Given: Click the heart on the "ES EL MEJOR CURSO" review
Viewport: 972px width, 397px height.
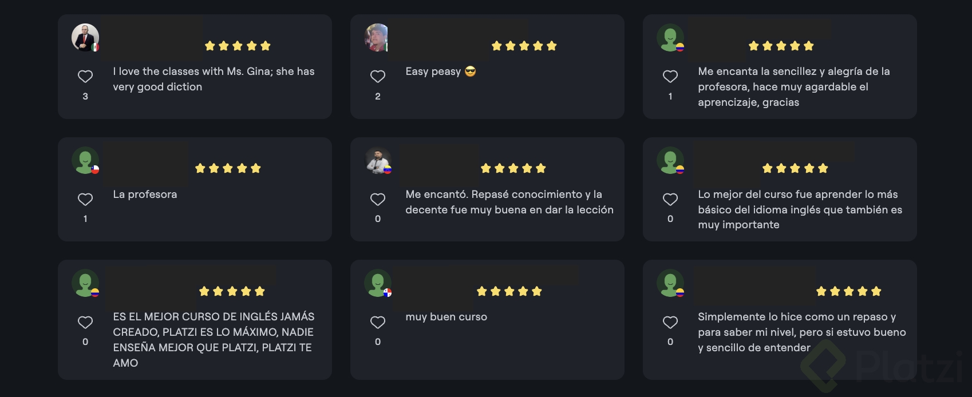Looking at the screenshot, I should pyautogui.click(x=85, y=321).
